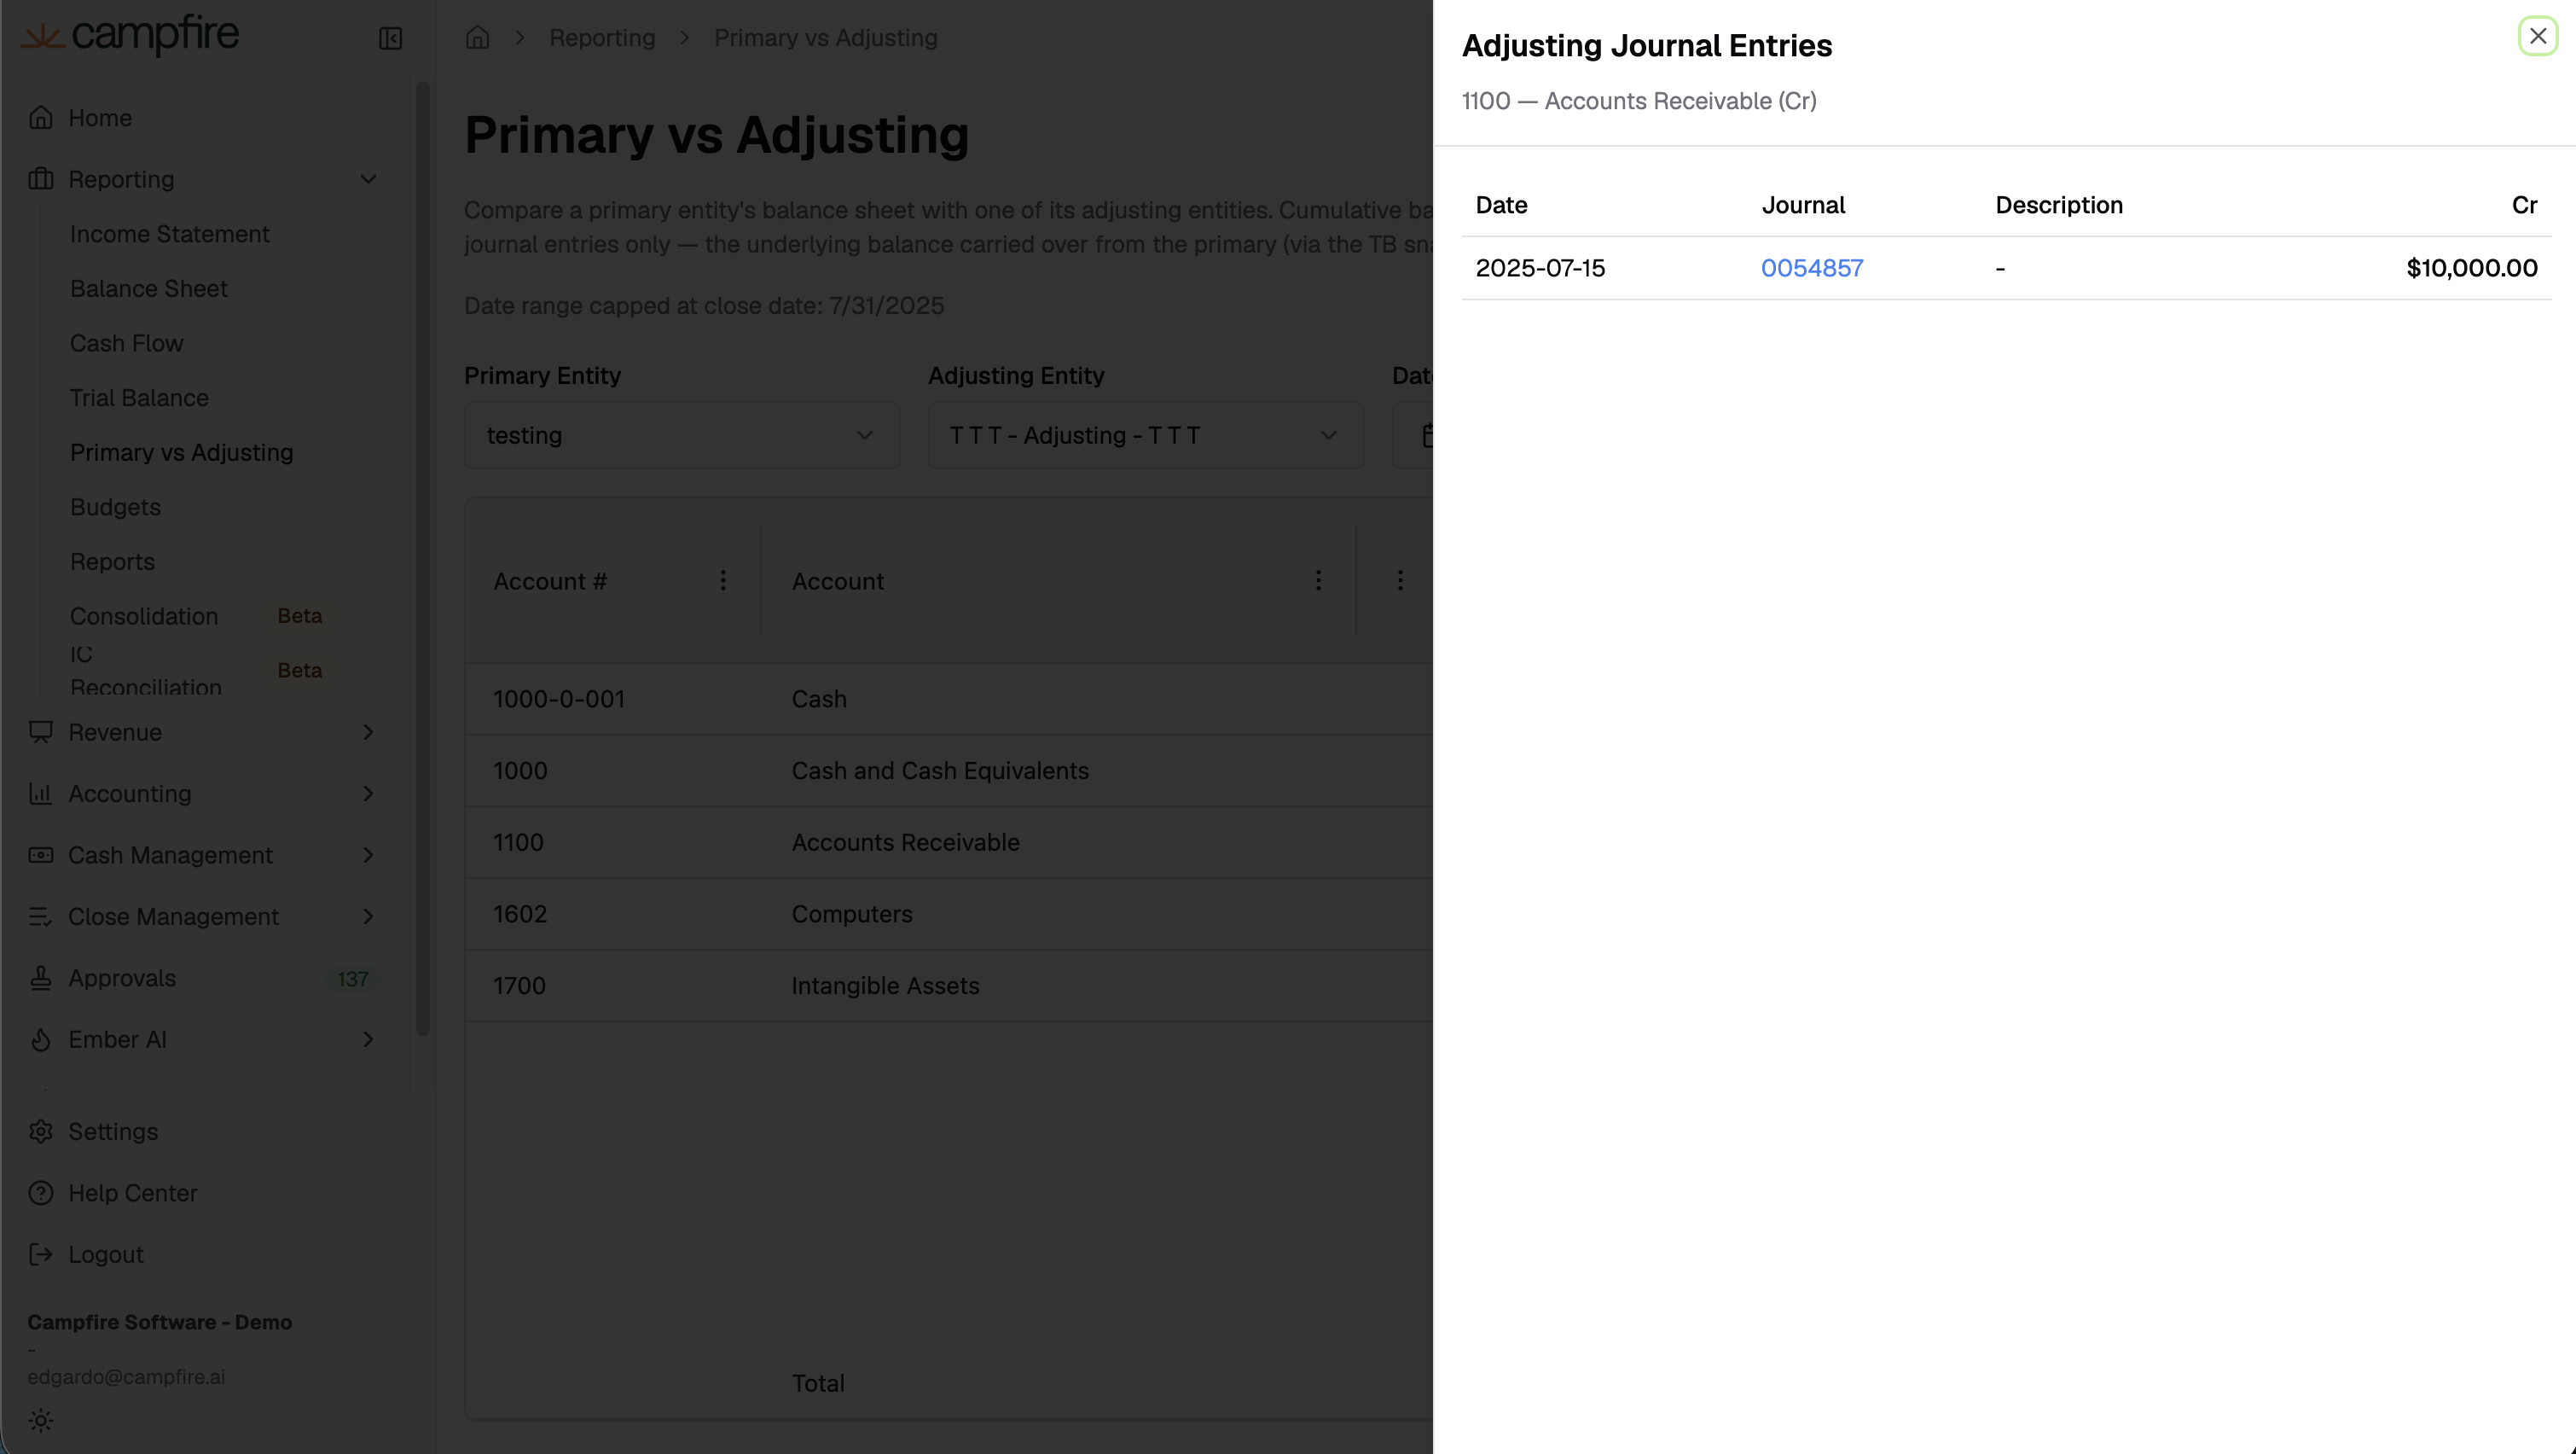Expand the Close Management section chevron
The image size is (2576, 1454).
[x=368, y=916]
